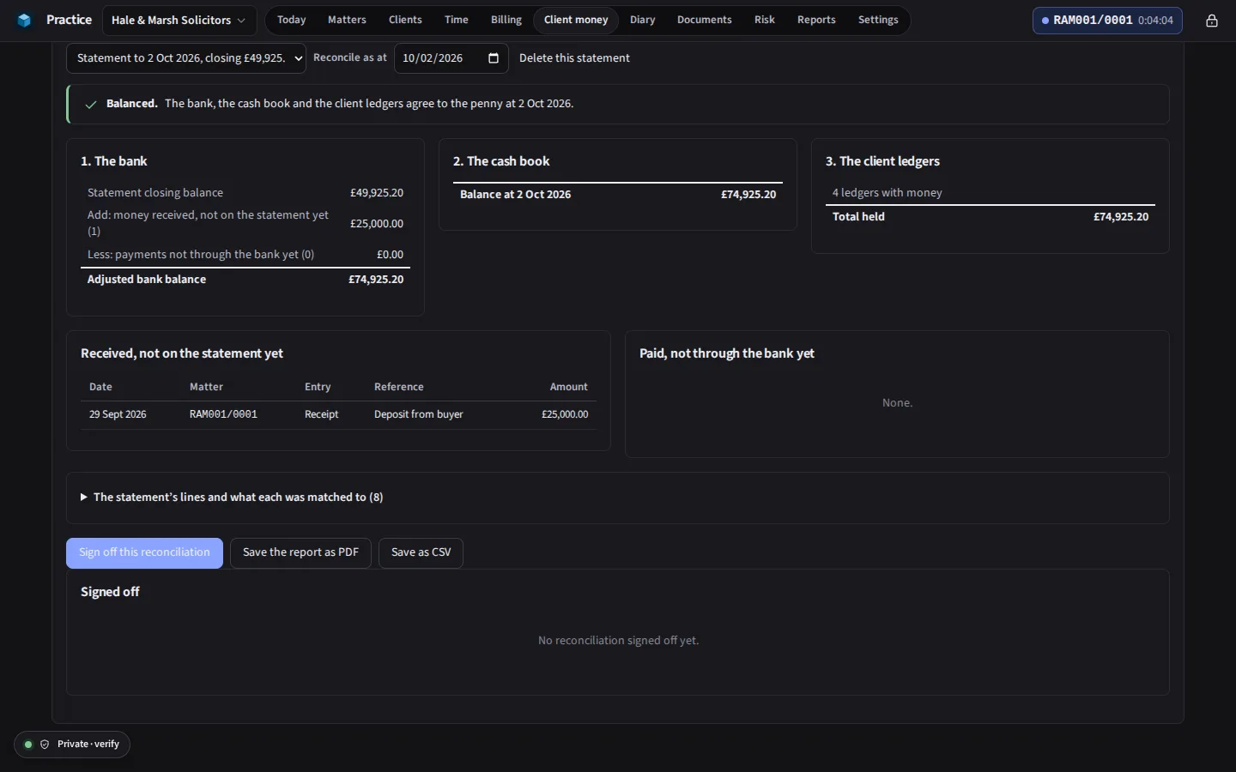This screenshot has height=772, width=1236.
Task: Select the Client money tab
Action: pyautogui.click(x=576, y=20)
